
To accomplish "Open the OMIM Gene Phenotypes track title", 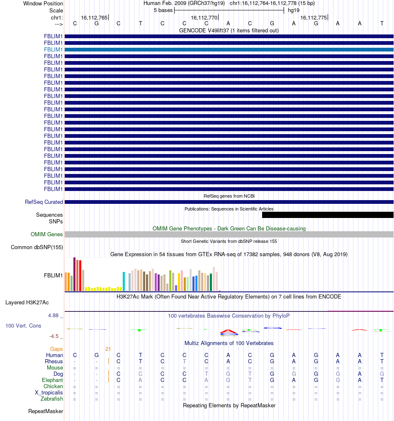I will (229, 228).
